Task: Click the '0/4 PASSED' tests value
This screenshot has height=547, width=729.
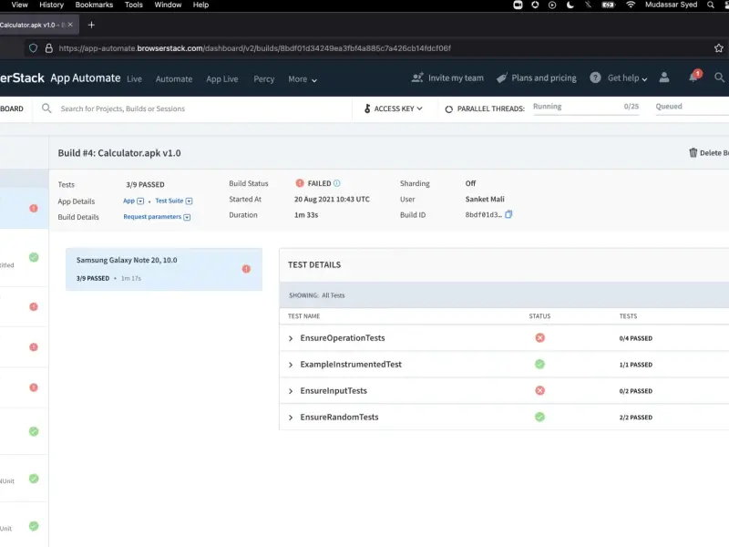Action: coord(635,338)
